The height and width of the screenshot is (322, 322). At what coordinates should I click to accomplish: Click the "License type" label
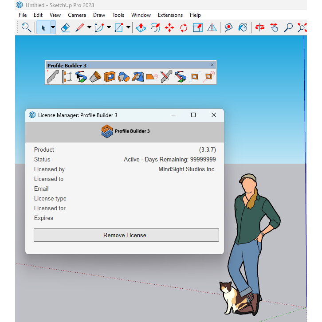tap(50, 199)
